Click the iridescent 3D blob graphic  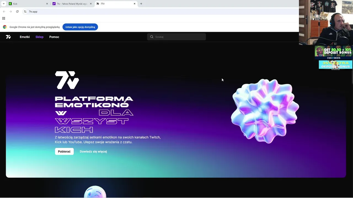(x=265, y=111)
